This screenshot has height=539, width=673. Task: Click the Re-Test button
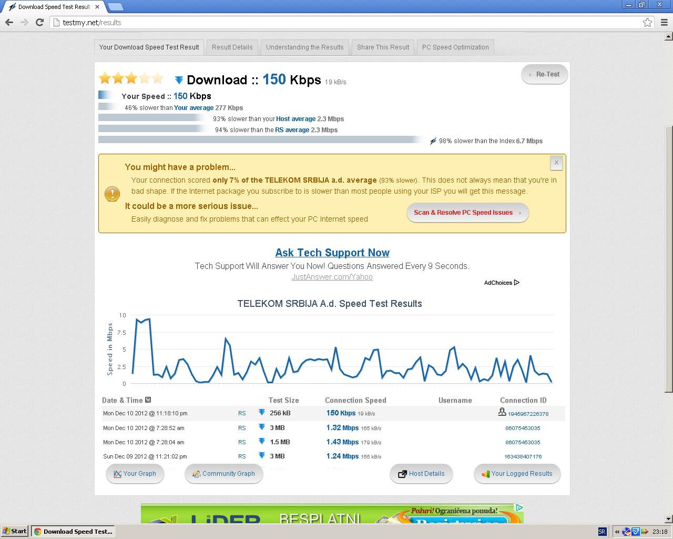tap(545, 74)
